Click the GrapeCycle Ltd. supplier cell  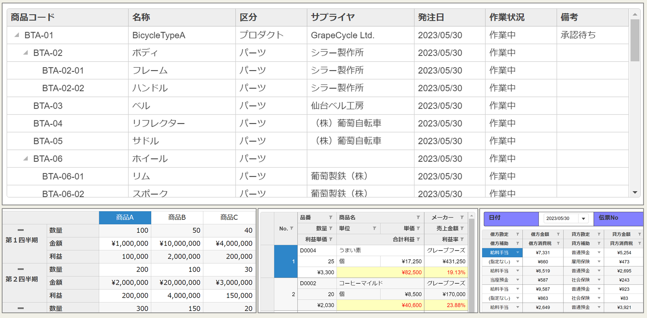point(360,35)
